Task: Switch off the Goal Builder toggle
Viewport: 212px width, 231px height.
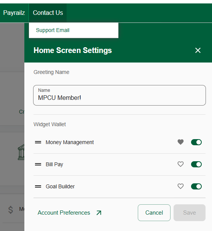Action: click(x=196, y=186)
